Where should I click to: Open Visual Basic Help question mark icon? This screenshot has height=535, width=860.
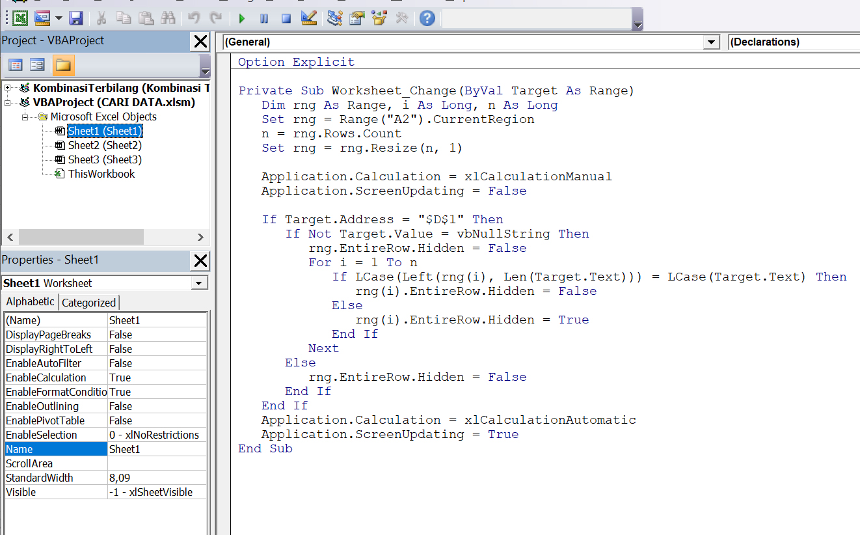427,18
